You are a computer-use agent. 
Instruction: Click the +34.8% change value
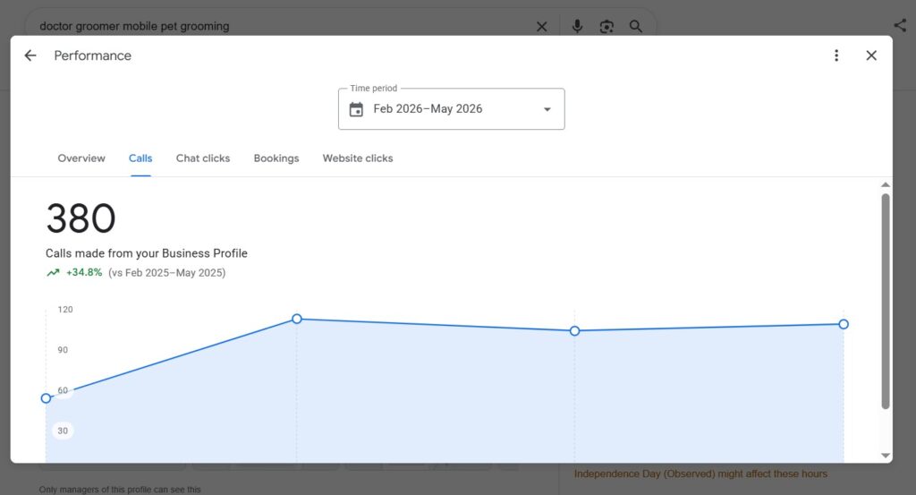click(x=84, y=272)
